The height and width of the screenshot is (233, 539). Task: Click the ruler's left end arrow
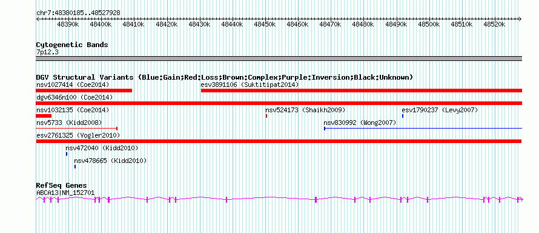point(38,19)
